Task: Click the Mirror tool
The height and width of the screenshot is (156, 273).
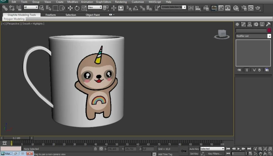Action: 191,8
